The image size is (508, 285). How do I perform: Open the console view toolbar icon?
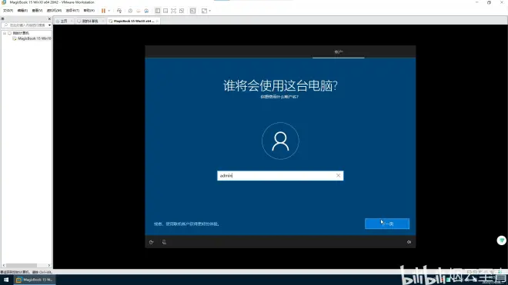192,11
